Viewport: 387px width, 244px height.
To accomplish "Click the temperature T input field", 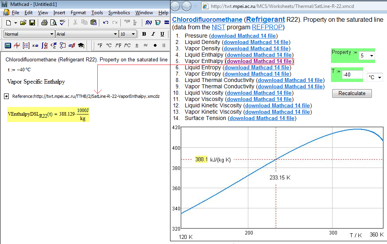I will (352, 74).
